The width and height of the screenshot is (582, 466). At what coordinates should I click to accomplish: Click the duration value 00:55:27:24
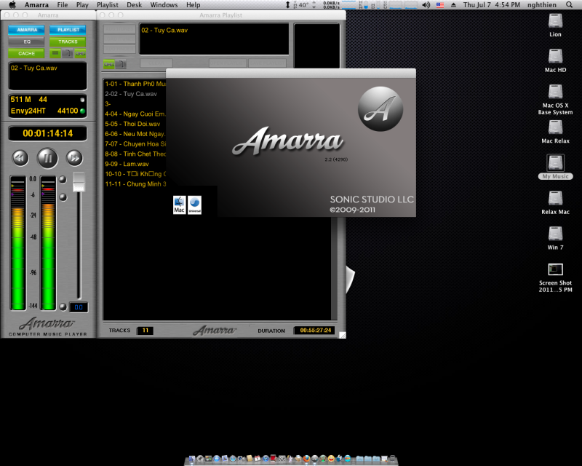(x=315, y=331)
